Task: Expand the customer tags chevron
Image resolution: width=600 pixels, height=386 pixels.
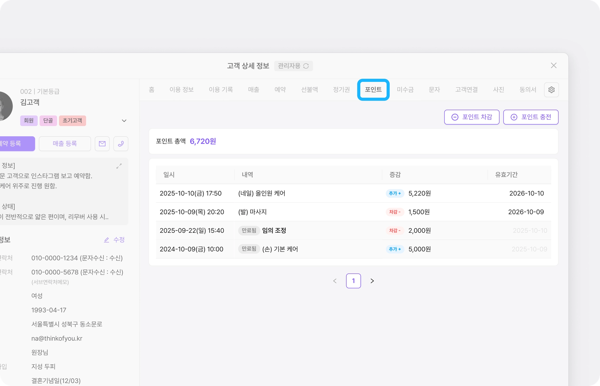Action: pos(124,121)
